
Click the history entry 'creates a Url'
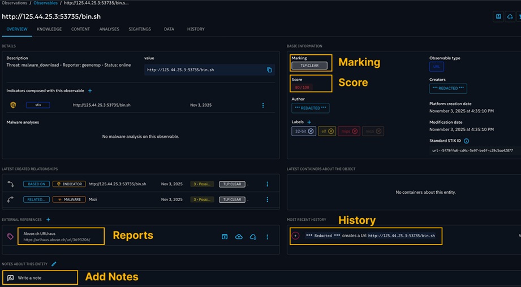[370, 236]
